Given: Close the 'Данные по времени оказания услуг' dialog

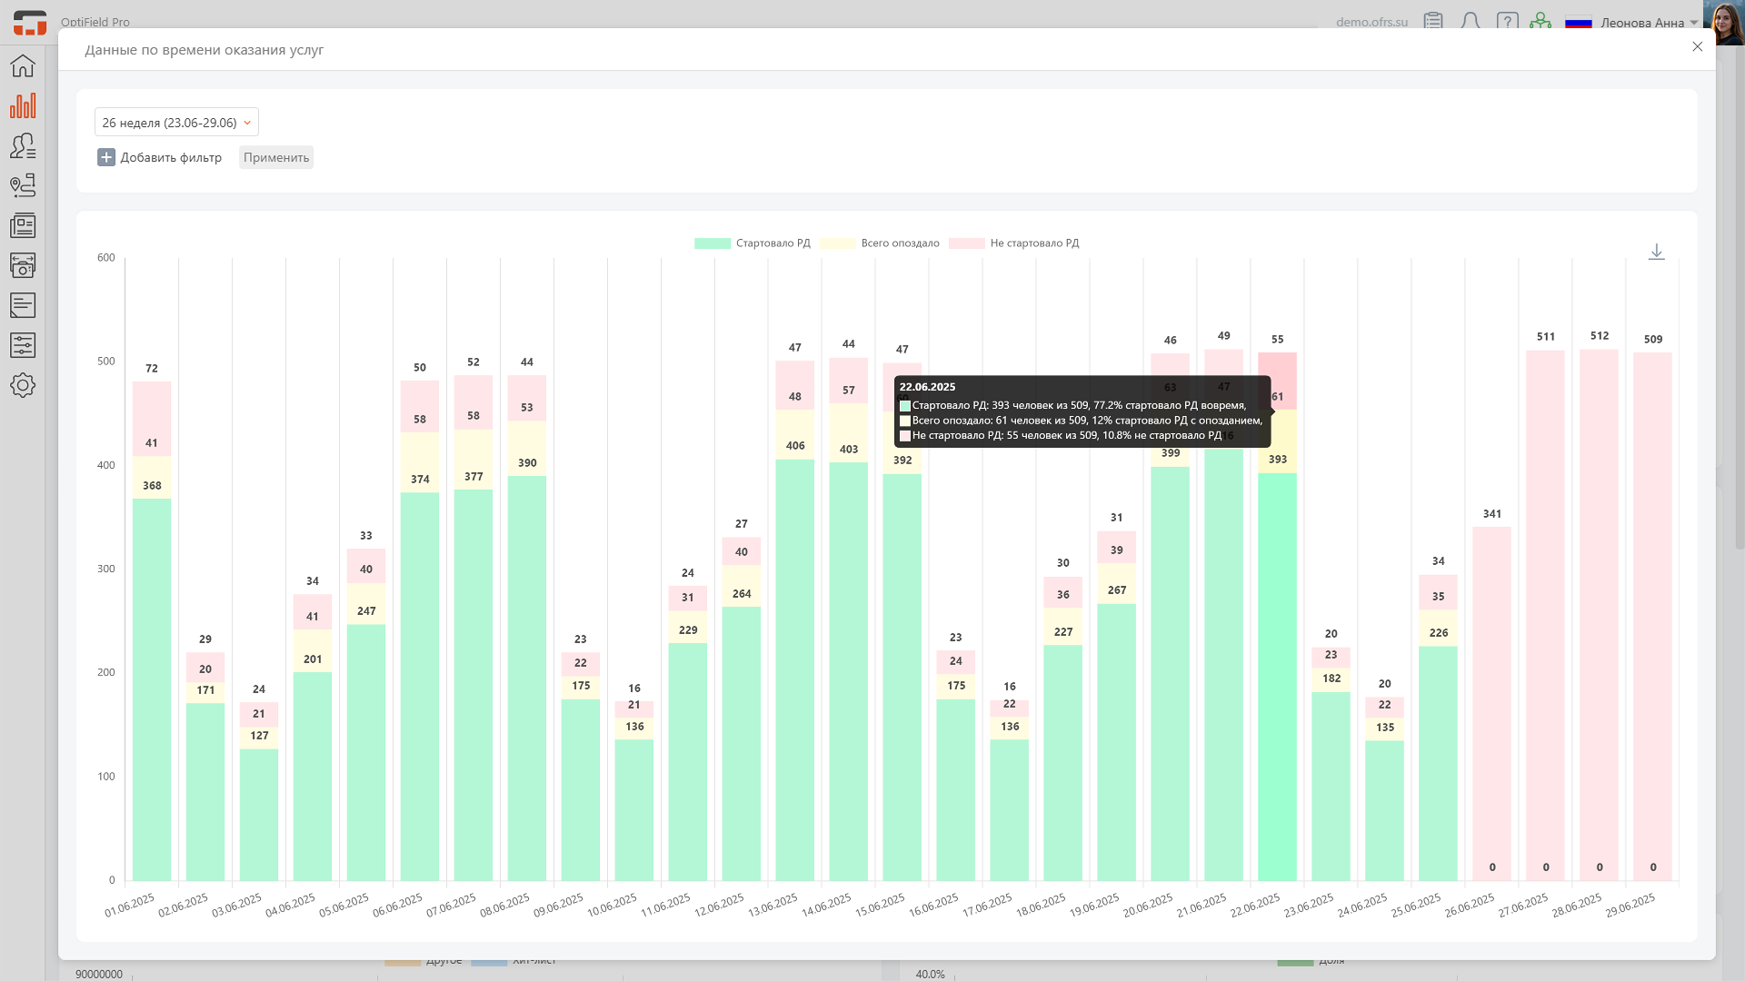Looking at the screenshot, I should click(x=1697, y=47).
